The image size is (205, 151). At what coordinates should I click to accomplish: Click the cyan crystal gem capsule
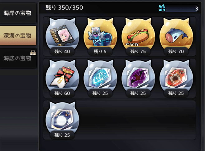point(100,77)
